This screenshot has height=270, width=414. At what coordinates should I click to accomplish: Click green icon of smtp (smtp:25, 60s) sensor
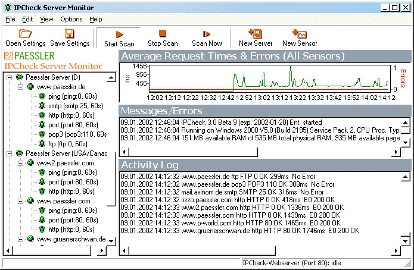click(x=42, y=106)
